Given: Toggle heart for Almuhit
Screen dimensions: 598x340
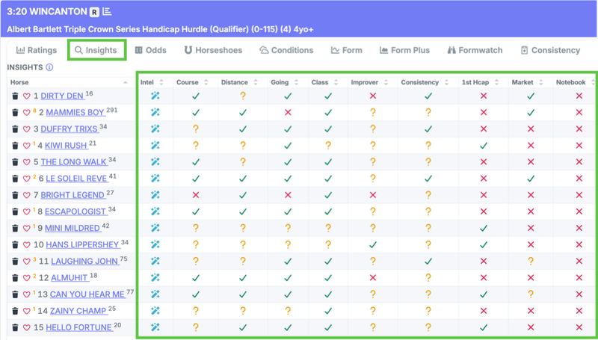Looking at the screenshot, I should pyautogui.click(x=27, y=278).
